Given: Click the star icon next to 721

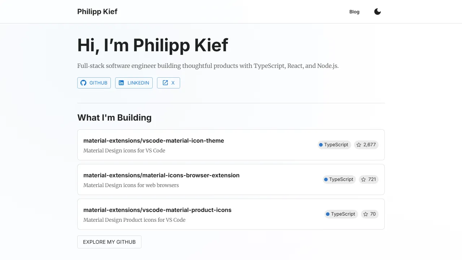Looking at the screenshot, I should point(363,179).
